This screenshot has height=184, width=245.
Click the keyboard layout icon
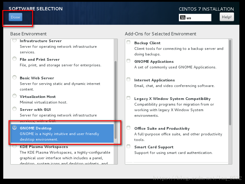(x=182, y=17)
